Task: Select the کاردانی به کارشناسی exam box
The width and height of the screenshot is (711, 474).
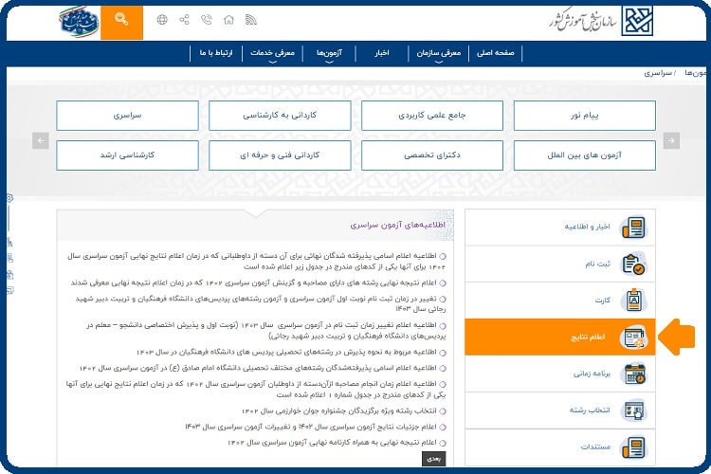Action: (280, 116)
